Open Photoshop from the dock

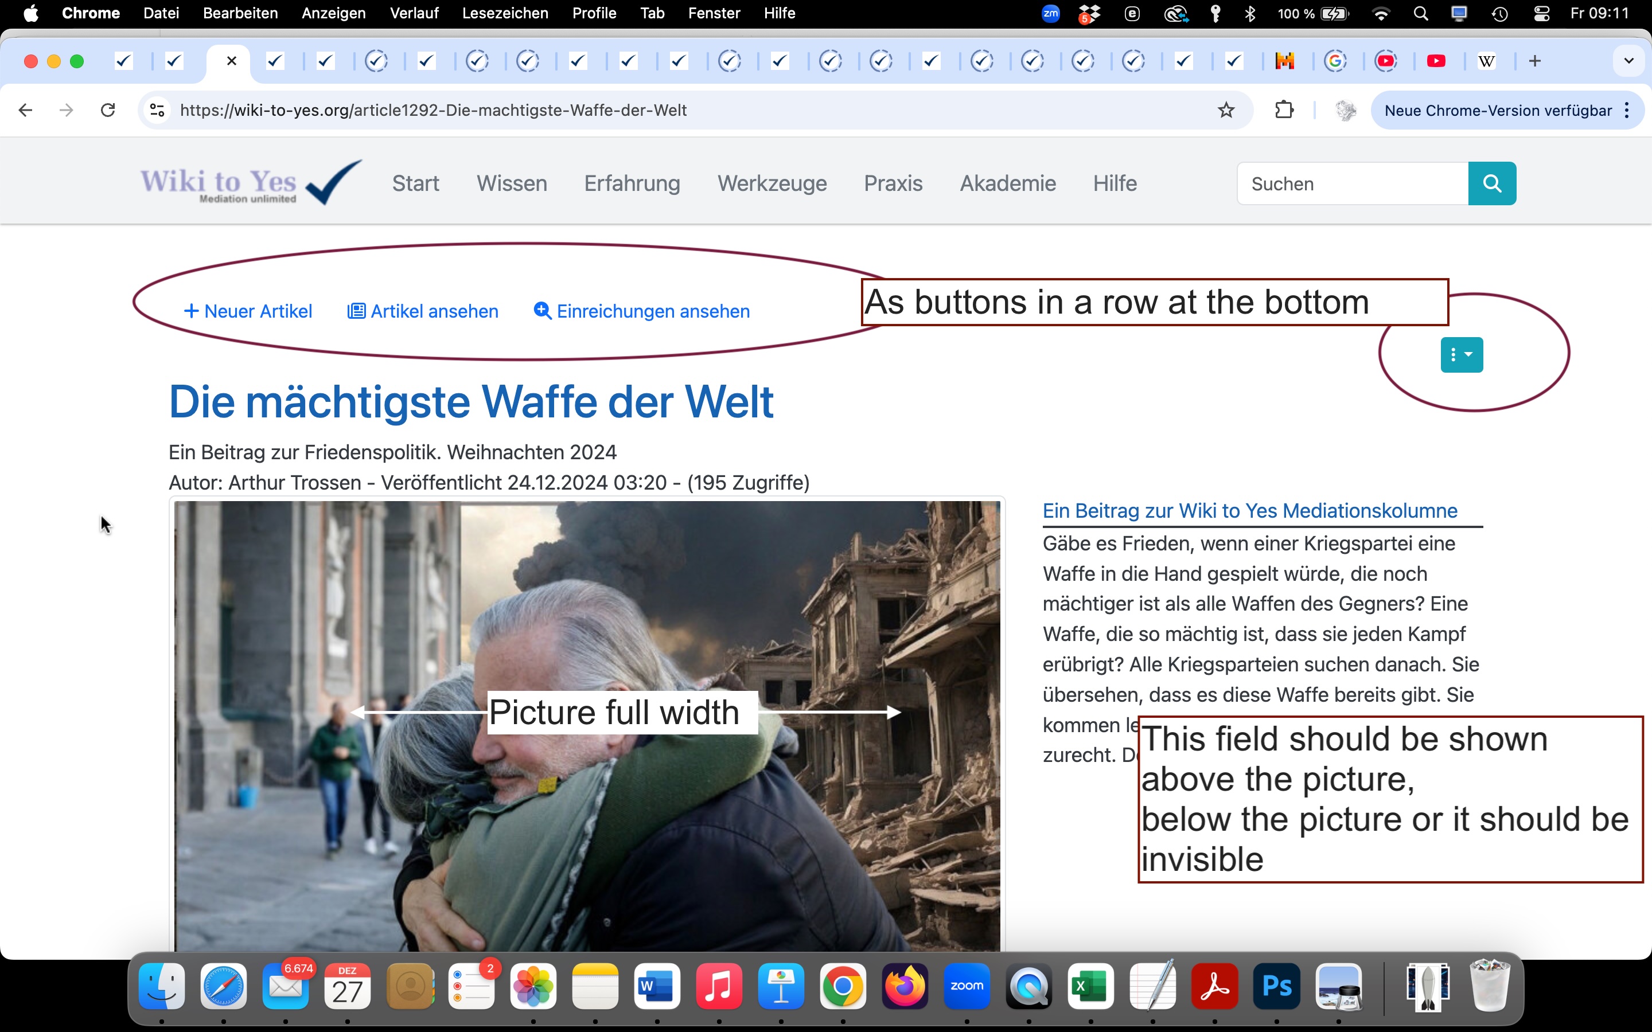click(1276, 986)
